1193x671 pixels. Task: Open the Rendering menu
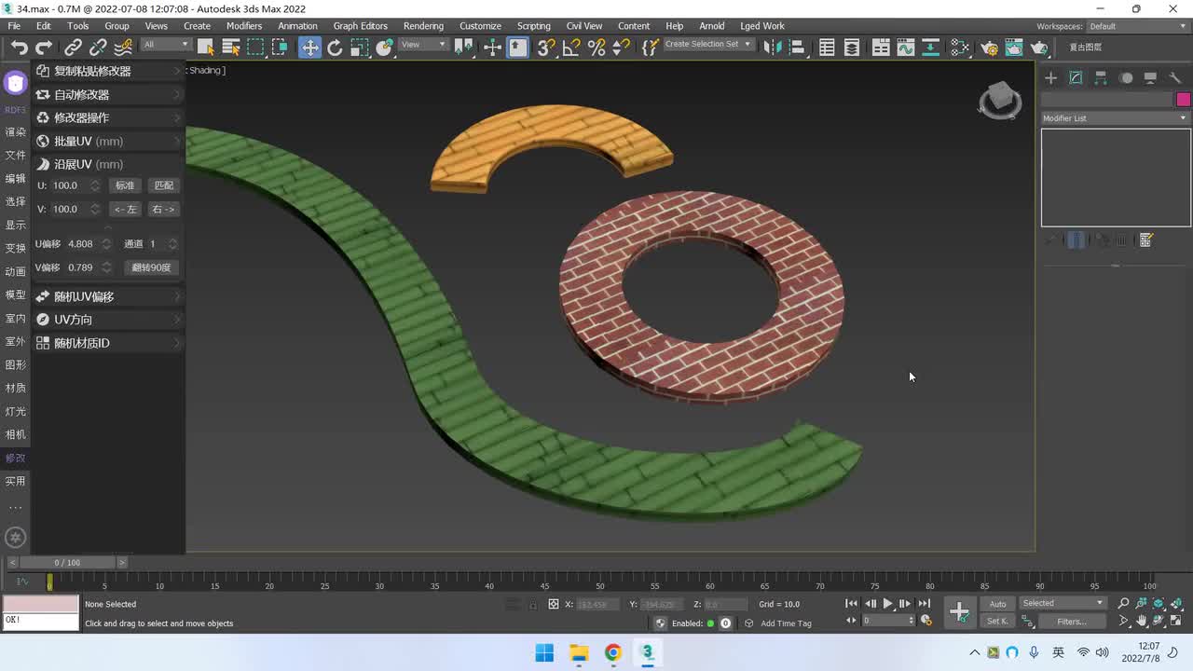point(423,26)
